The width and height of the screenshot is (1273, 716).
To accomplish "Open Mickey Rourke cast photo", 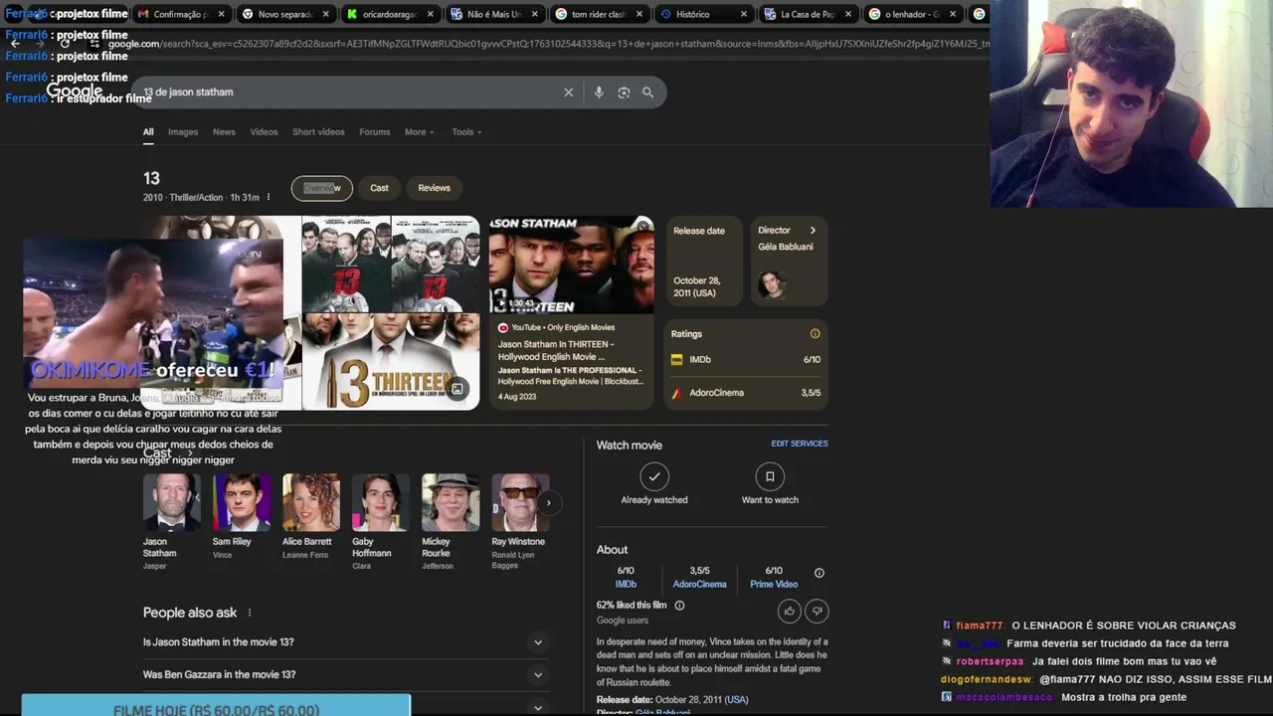I will click(x=451, y=502).
